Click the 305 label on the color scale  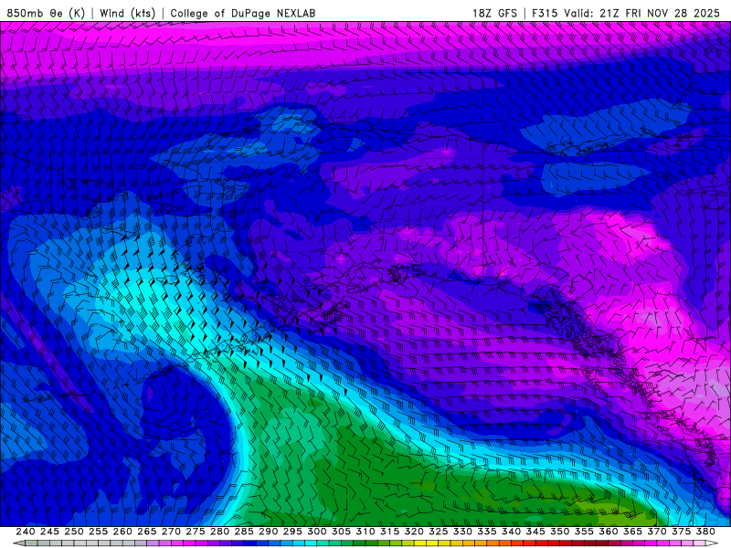341,532
